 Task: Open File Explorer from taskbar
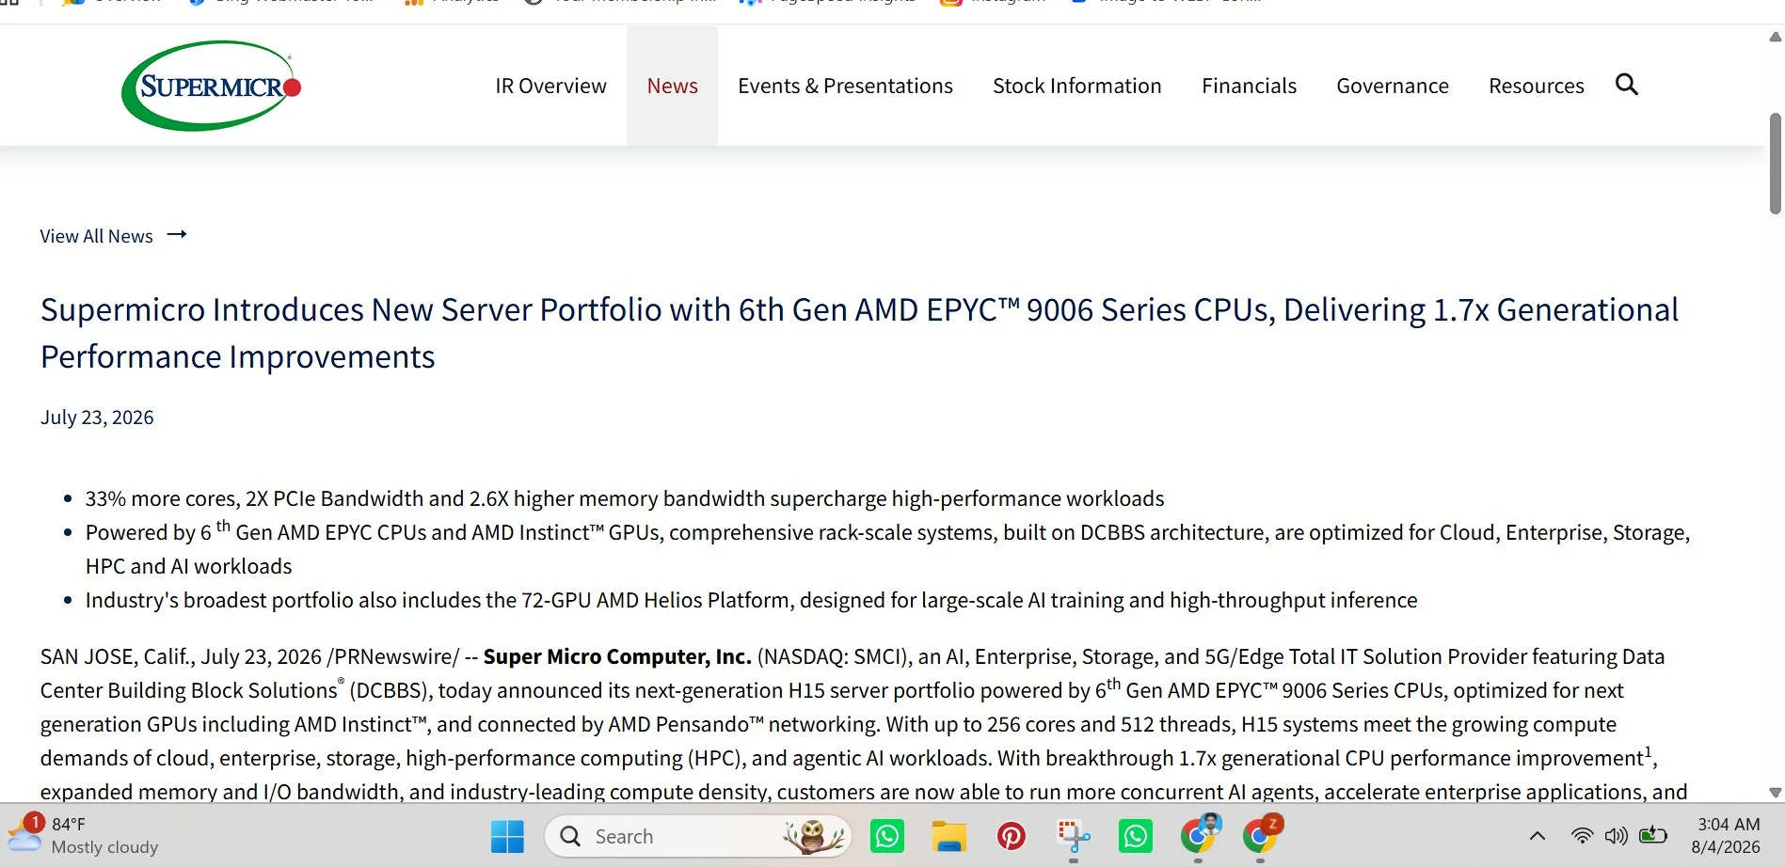pos(948,836)
